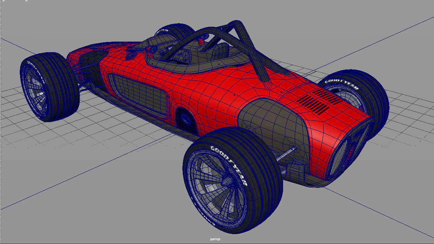Select the rear-left tire of the car
Screen dimensions: 434x244
(50, 87)
